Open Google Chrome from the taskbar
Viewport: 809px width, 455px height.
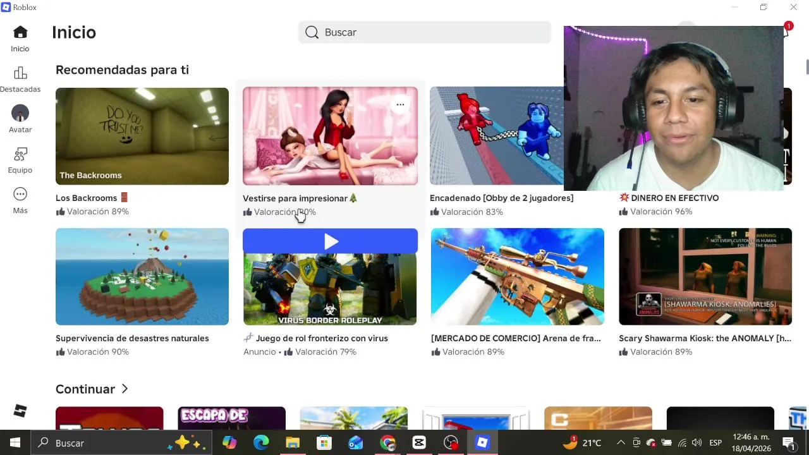click(387, 443)
